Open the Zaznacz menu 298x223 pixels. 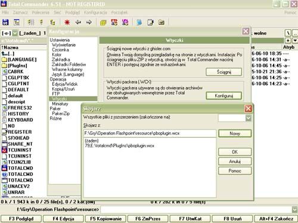click(x=20, y=13)
